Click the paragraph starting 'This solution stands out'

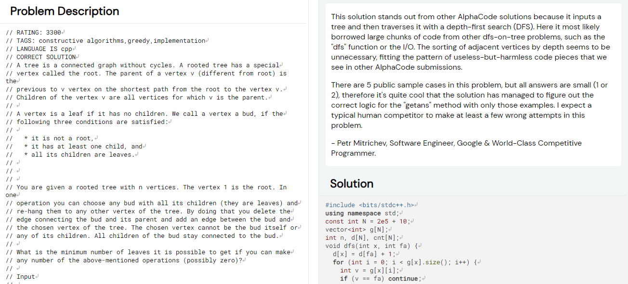pos(470,42)
